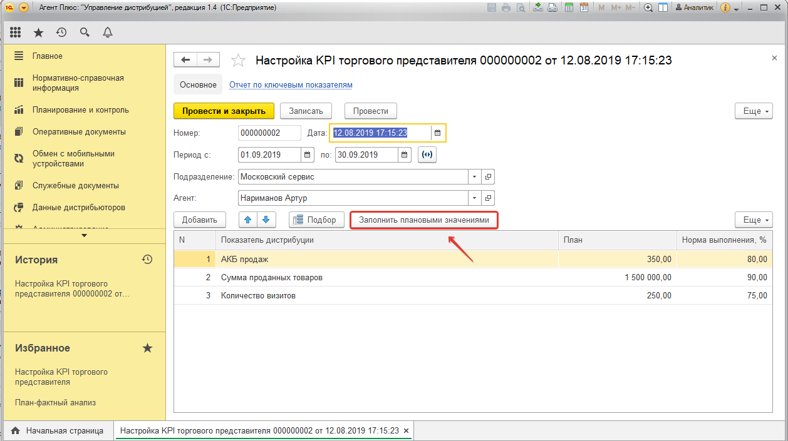The image size is (788, 441).
Task: Select the АКБ продаж row cell
Action: coord(386,259)
